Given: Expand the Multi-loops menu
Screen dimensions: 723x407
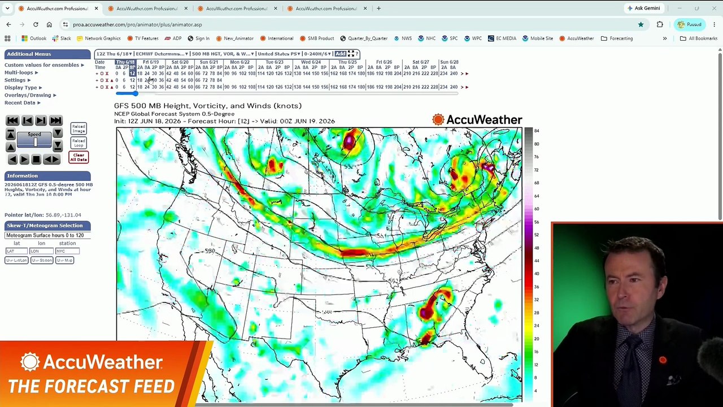Looking at the screenshot, I should point(21,72).
